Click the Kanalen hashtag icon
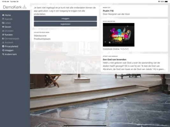 click(3, 35)
